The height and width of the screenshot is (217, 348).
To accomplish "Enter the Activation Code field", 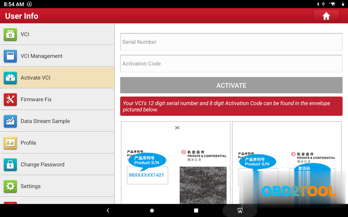I will click(x=231, y=64).
